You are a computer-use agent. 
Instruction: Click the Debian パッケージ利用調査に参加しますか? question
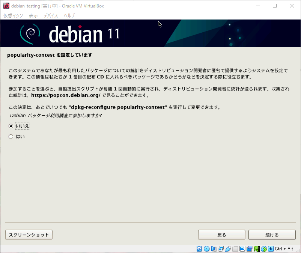56,115
